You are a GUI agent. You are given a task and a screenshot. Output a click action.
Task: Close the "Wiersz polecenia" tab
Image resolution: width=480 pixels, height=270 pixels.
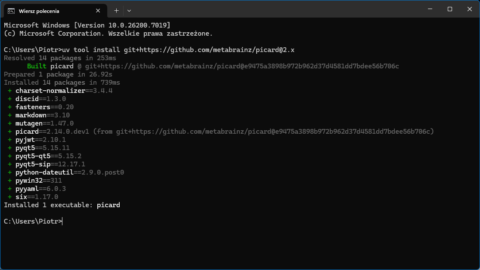click(99, 11)
